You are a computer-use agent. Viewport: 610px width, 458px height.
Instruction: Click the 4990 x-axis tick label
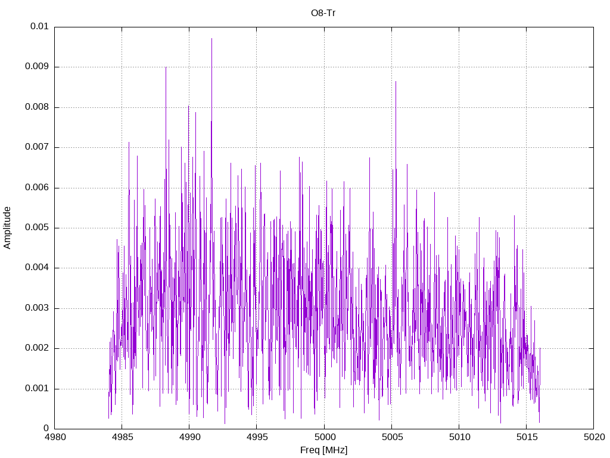pos(189,437)
